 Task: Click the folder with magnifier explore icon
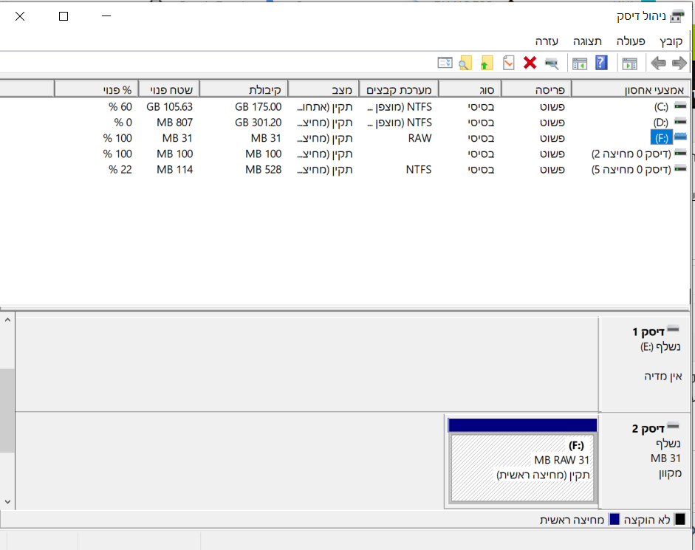point(465,63)
